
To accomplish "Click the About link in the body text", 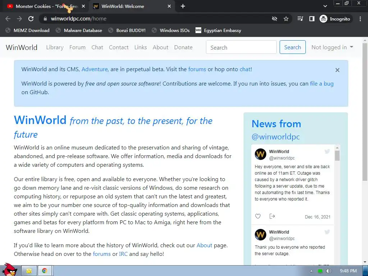I will click(x=204, y=245).
